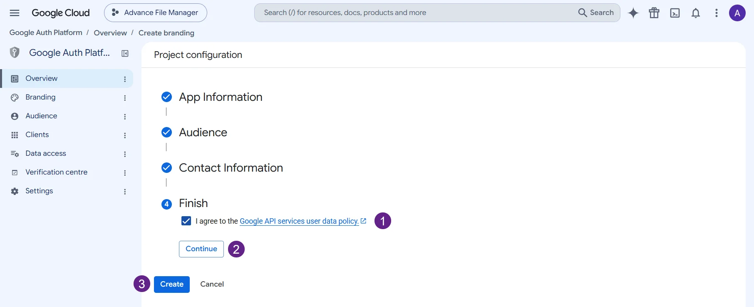Cancel the project configuration
The image size is (754, 307).
[212, 285]
